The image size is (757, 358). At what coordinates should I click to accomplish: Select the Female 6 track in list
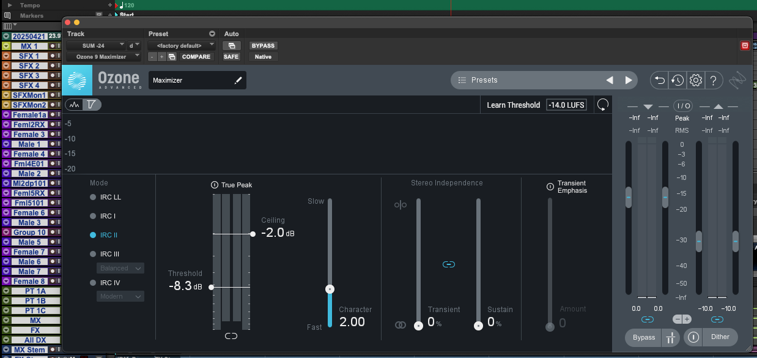point(29,213)
